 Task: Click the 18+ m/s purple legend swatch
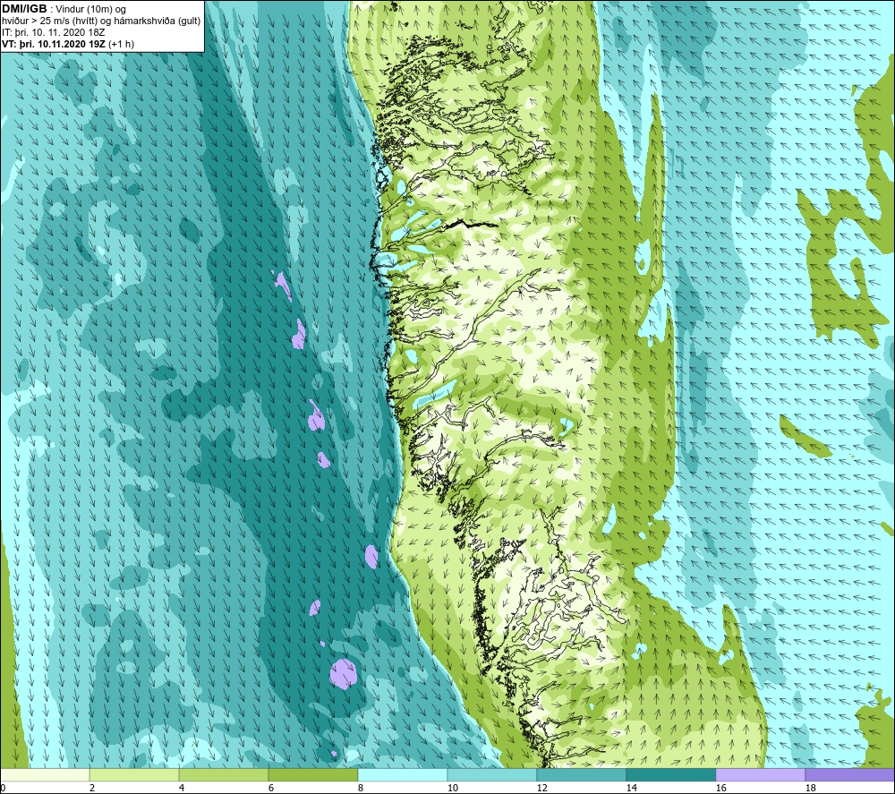pos(849,774)
